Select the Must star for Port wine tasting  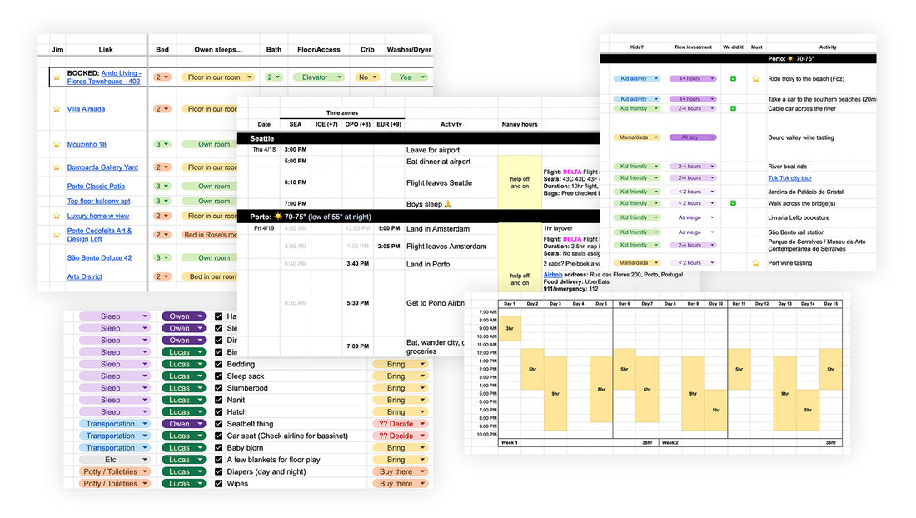click(755, 263)
